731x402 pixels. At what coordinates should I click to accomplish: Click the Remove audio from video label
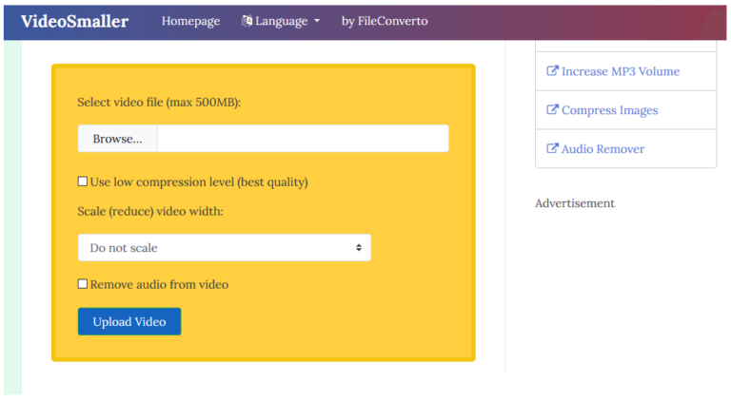pyautogui.click(x=159, y=284)
